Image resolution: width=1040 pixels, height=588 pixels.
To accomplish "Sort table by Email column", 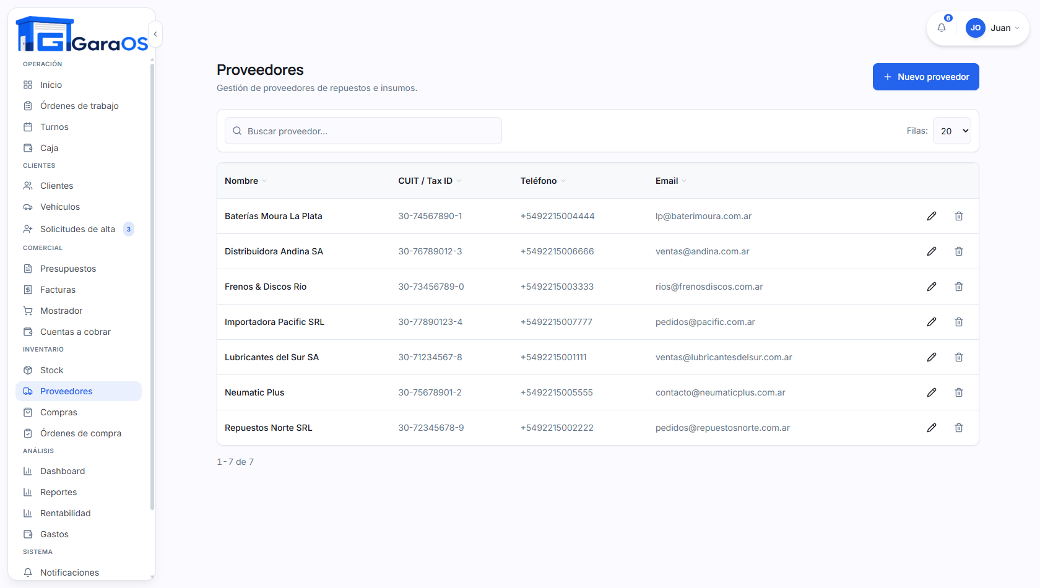I will [x=670, y=181].
